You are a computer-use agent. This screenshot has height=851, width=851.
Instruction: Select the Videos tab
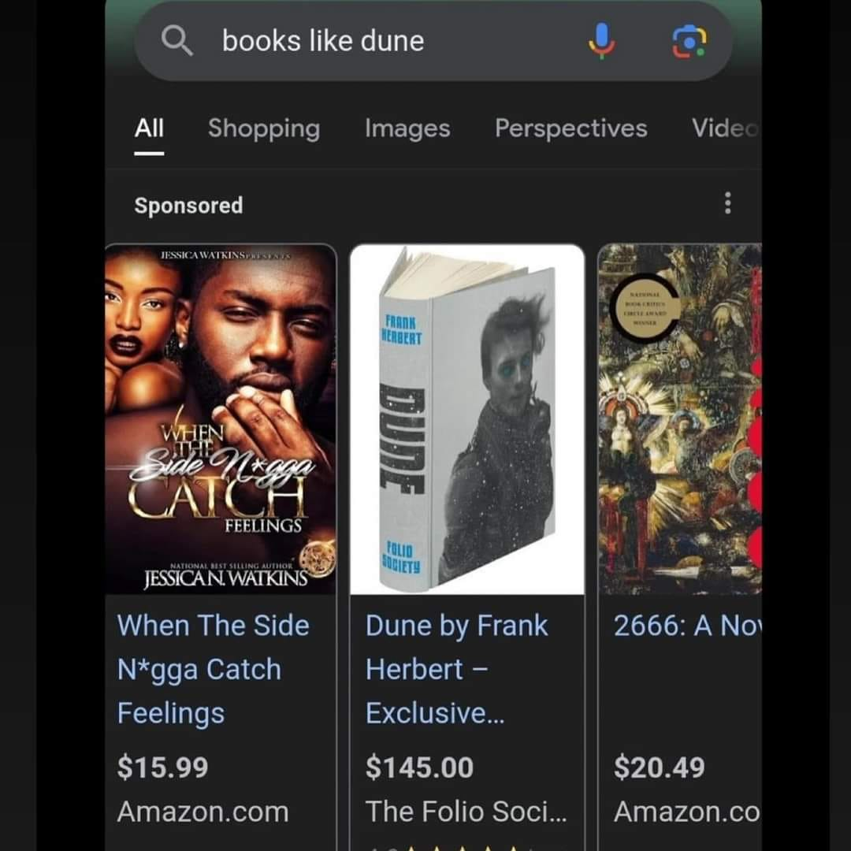[725, 129]
